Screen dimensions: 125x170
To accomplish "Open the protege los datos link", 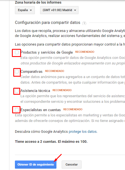I will (83, 131).
